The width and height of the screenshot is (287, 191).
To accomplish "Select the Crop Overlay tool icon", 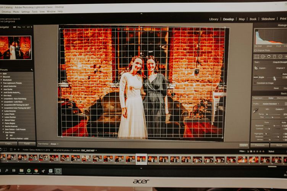I will pyautogui.click(x=257, y=57).
